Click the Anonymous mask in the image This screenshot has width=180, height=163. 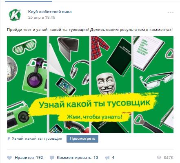(106, 83)
